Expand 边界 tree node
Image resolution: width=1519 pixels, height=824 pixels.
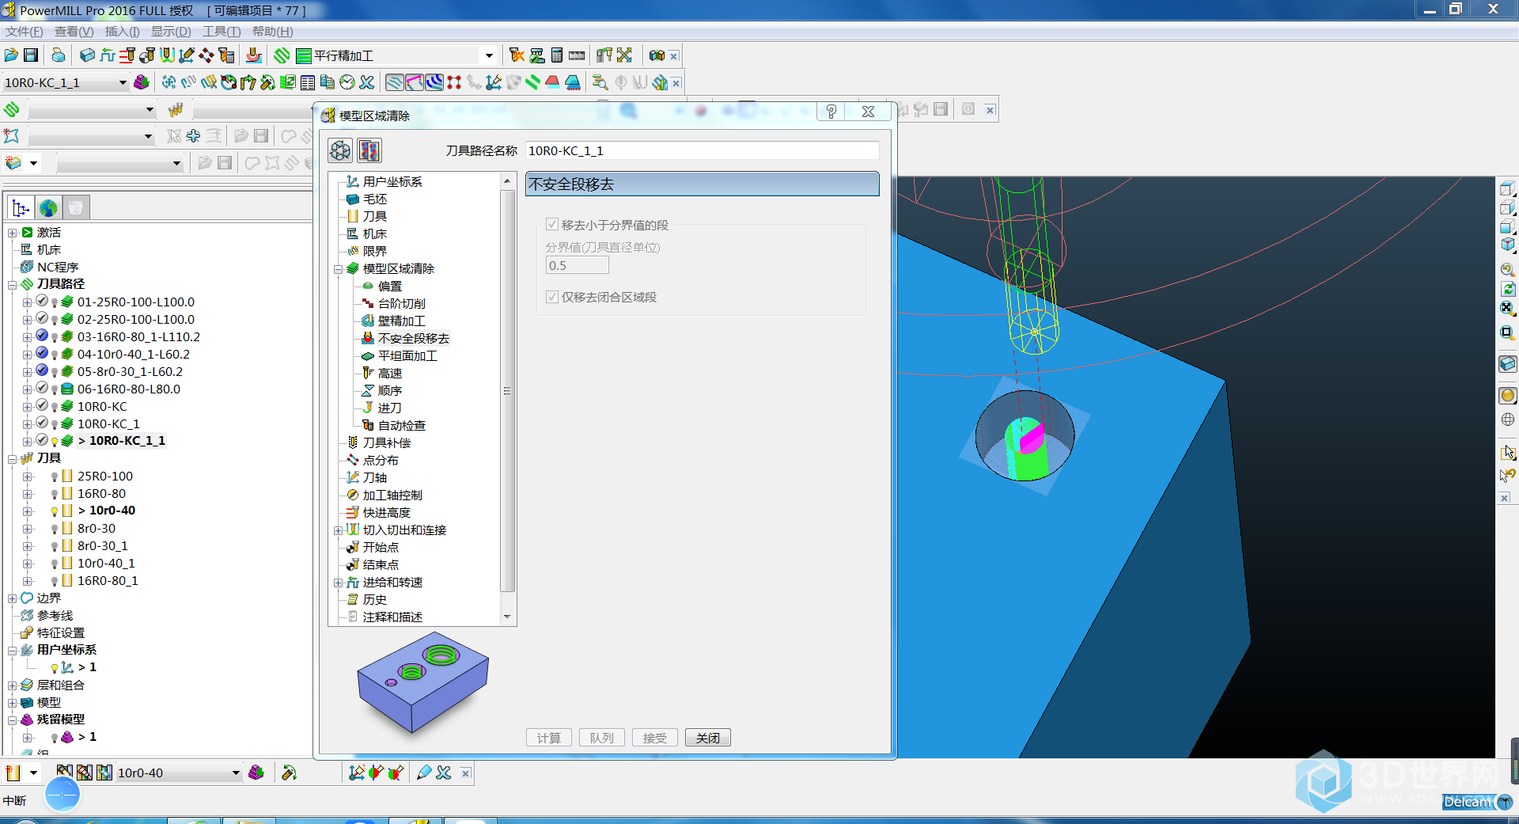[13, 598]
